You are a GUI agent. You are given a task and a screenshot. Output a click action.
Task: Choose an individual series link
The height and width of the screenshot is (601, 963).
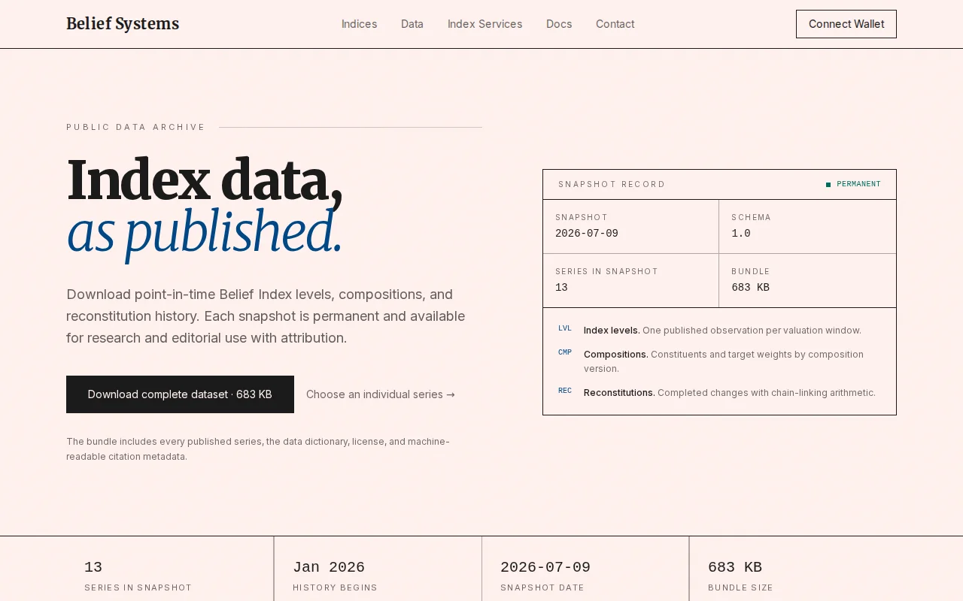(x=381, y=394)
